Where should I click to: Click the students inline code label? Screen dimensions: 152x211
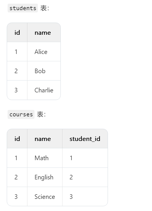click(23, 8)
